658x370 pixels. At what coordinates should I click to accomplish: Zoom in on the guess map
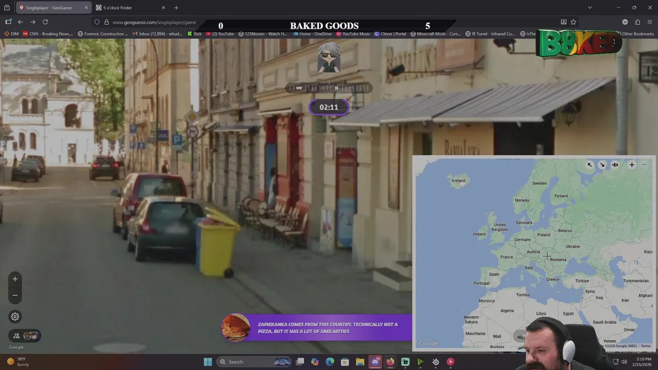click(632, 165)
